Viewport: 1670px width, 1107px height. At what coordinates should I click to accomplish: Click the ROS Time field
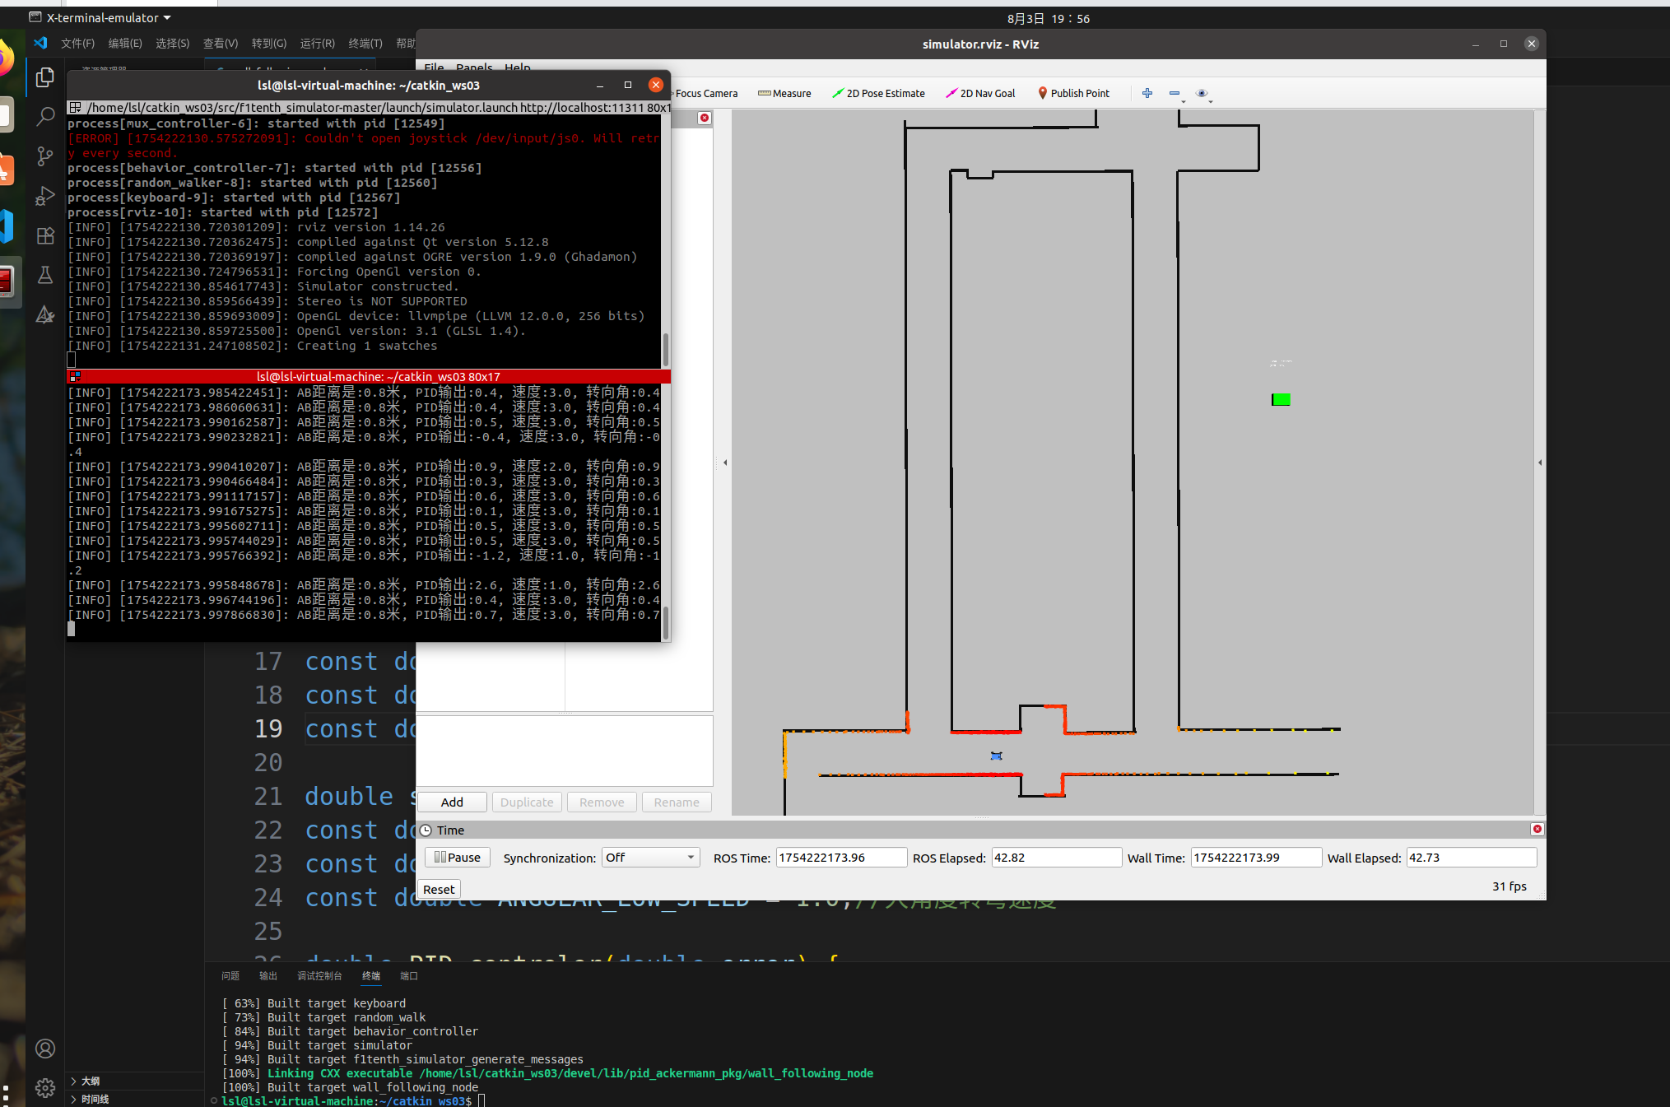840,857
